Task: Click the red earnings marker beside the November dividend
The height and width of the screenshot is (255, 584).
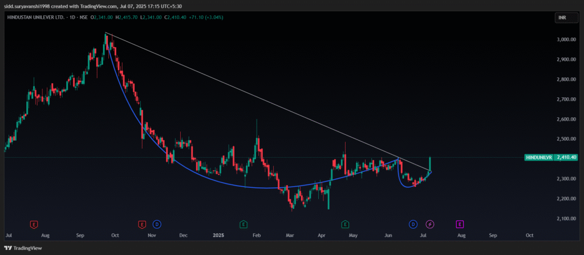Action: click(x=142, y=224)
